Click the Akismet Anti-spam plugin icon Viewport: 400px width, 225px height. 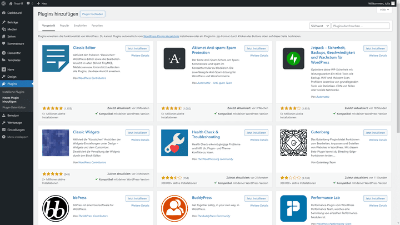[174, 58]
